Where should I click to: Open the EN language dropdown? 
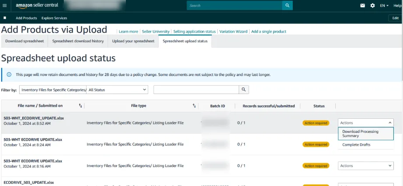click(384, 6)
